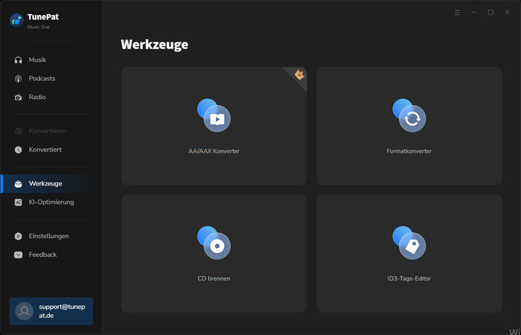Click the Werkzeuge toolbox icon
The height and width of the screenshot is (335, 521).
(x=19, y=183)
